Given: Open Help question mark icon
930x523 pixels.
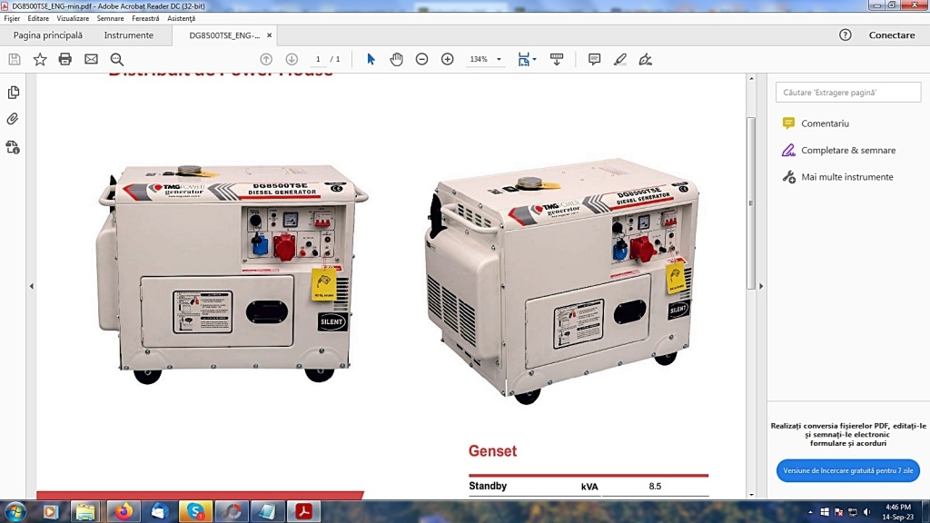Looking at the screenshot, I should coord(846,35).
